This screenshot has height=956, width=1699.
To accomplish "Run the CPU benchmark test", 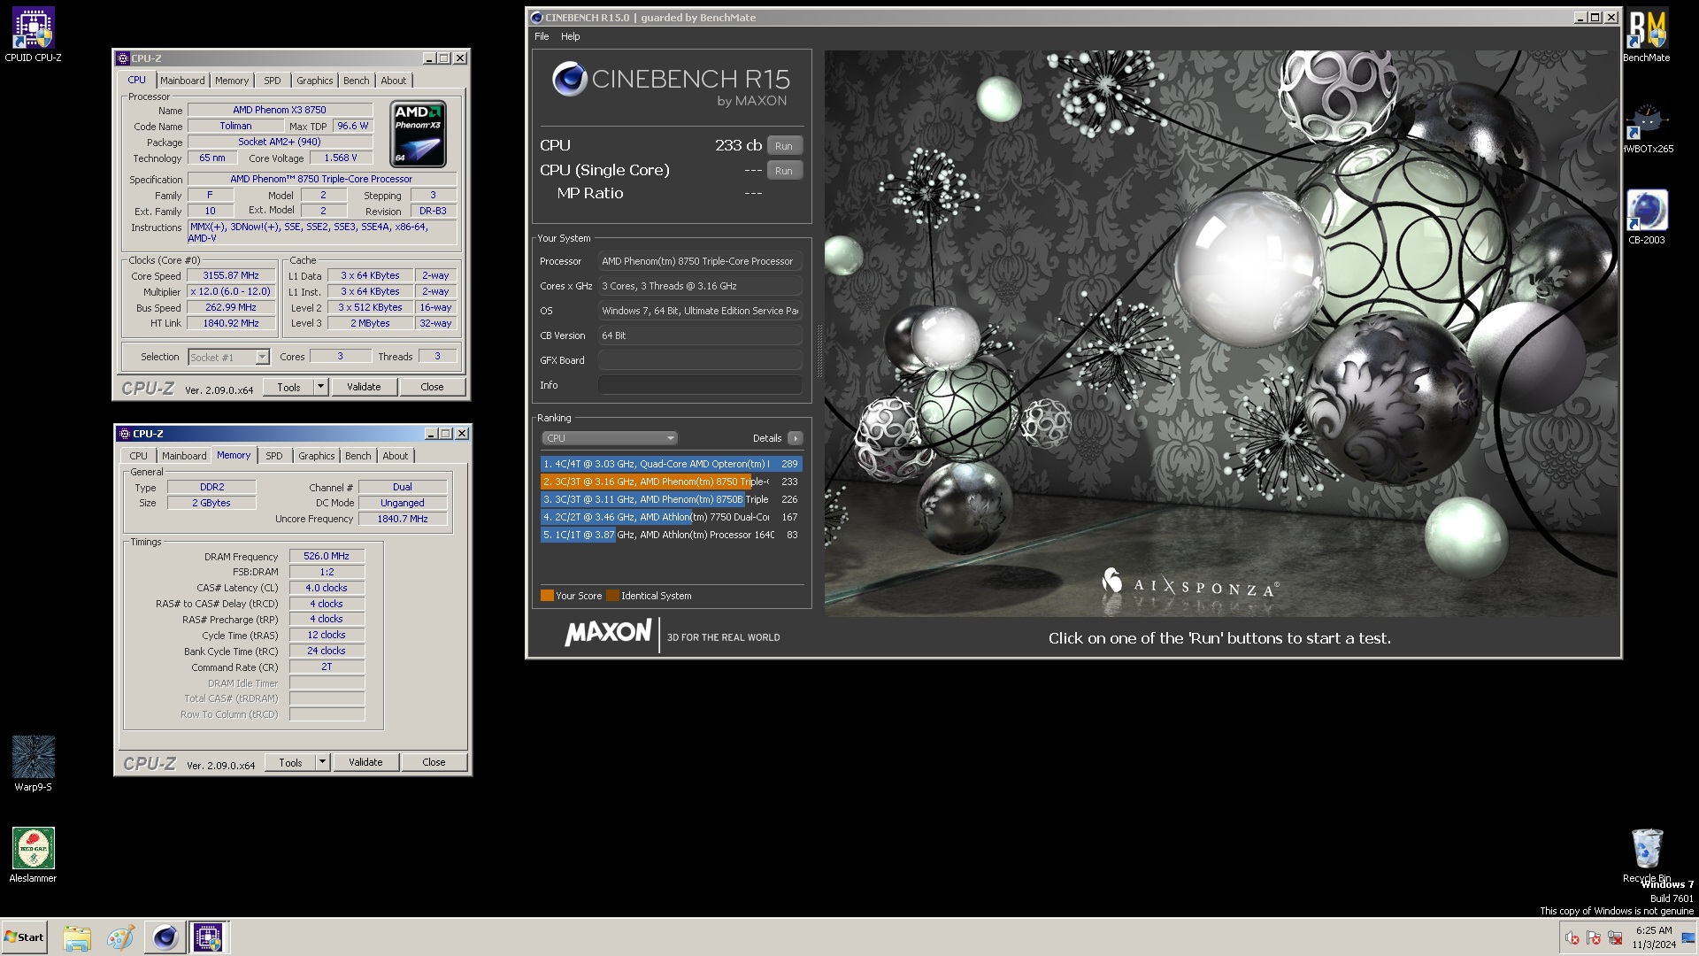I will (784, 146).
